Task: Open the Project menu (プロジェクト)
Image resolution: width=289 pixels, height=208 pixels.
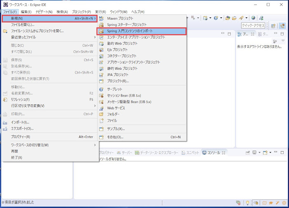Action: click(81, 12)
